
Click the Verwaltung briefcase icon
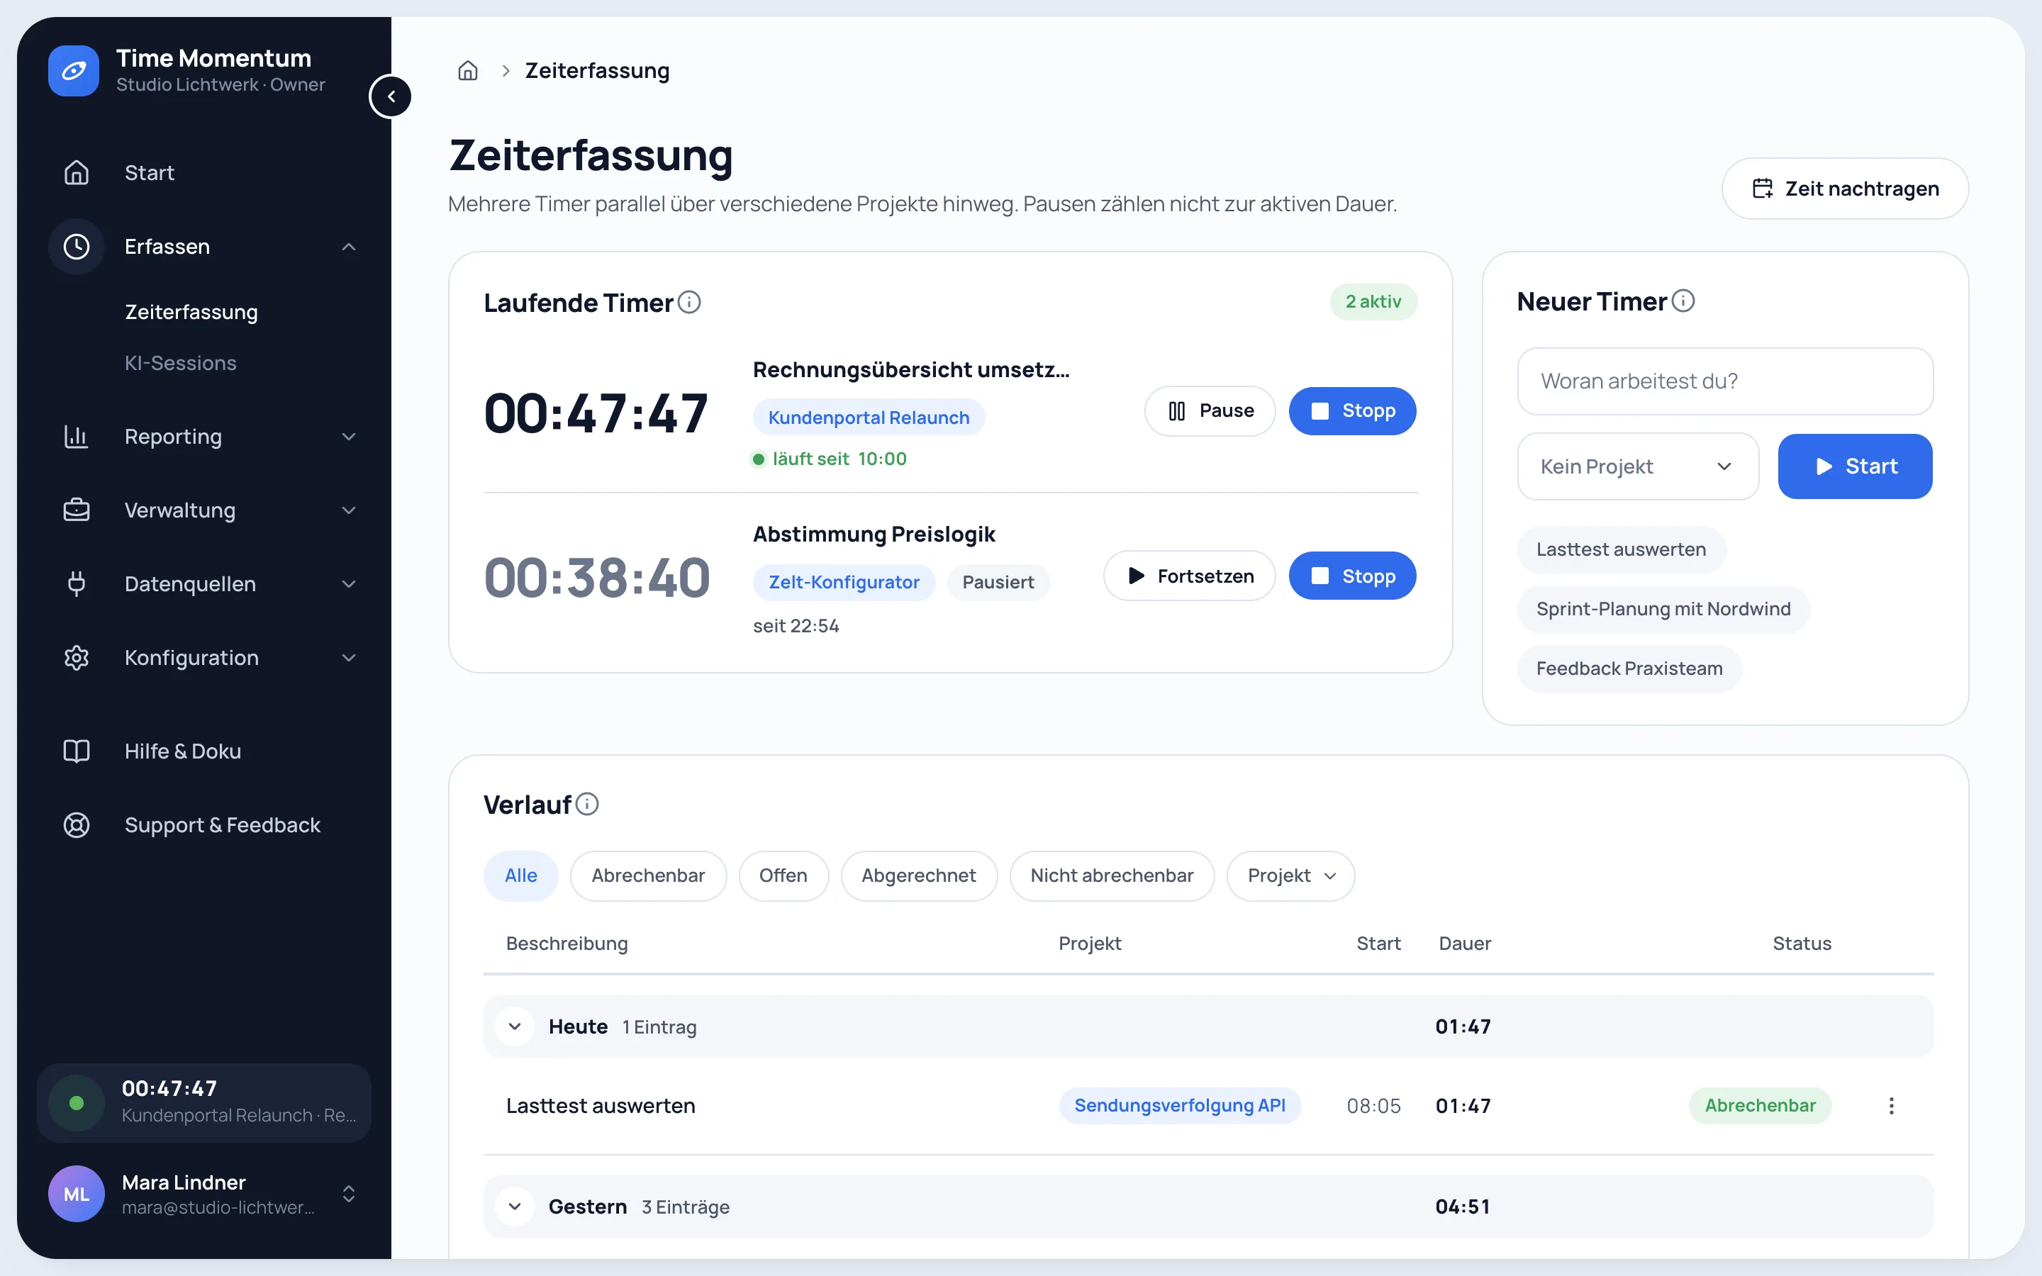coord(77,510)
